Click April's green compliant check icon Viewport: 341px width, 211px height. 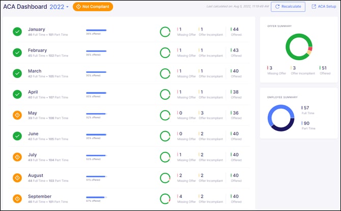pyautogui.click(x=17, y=94)
